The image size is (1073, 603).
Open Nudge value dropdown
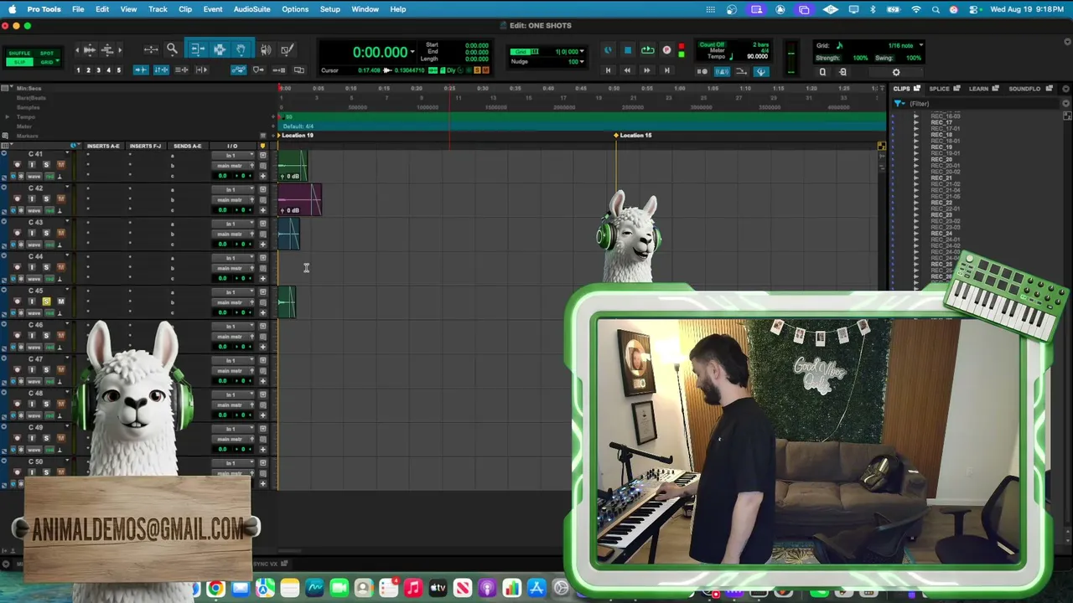click(x=583, y=62)
